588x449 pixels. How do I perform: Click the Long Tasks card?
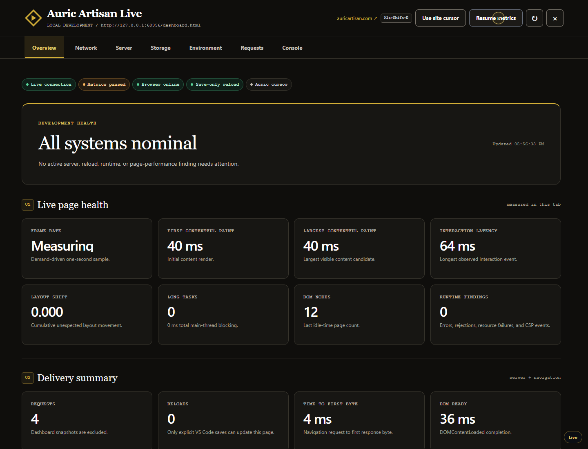(x=223, y=315)
